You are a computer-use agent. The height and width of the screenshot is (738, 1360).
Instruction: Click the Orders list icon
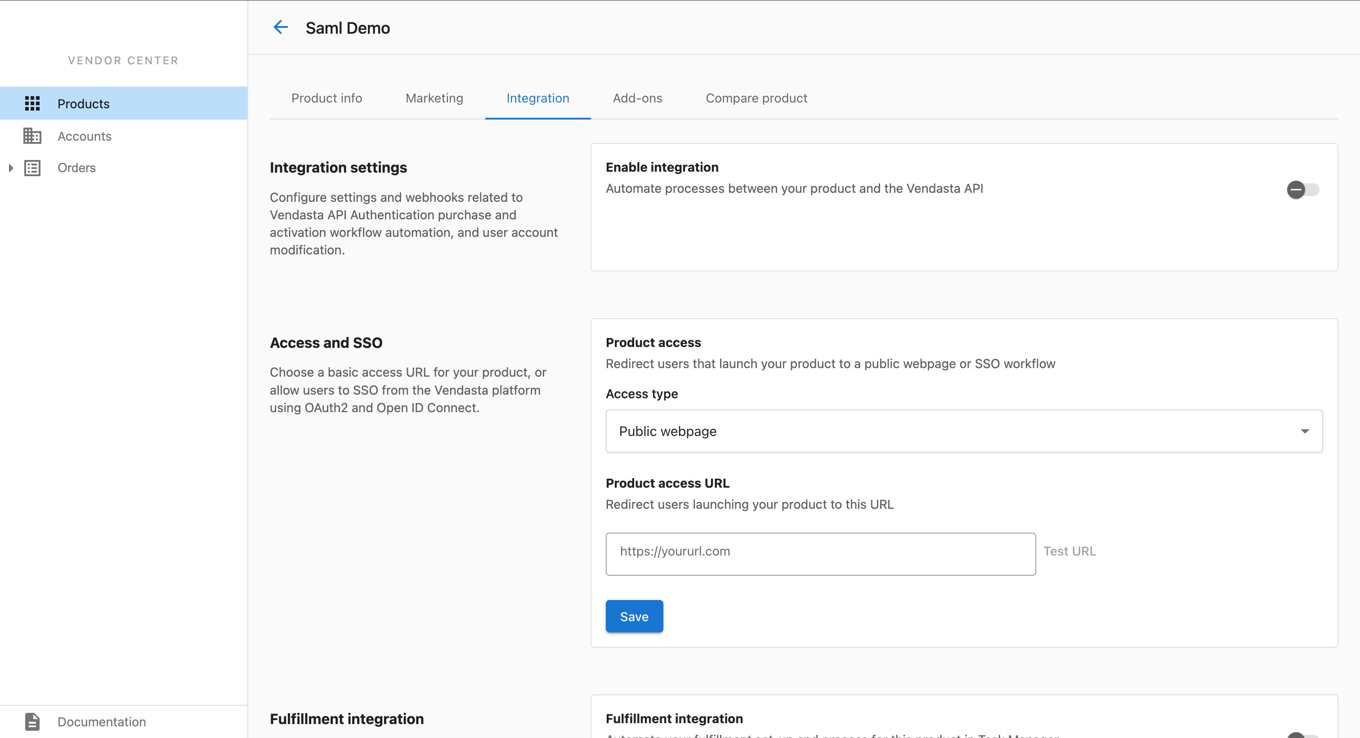(x=32, y=168)
